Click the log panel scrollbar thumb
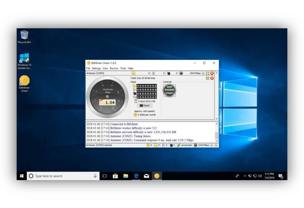 217,135
